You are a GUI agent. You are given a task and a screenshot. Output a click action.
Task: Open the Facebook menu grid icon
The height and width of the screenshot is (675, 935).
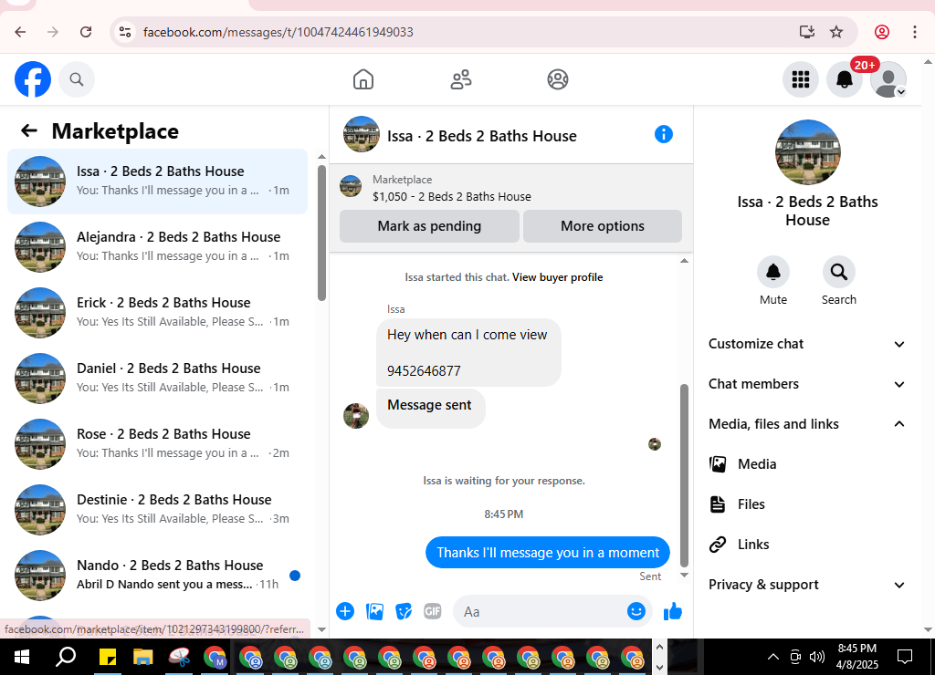[x=800, y=79]
